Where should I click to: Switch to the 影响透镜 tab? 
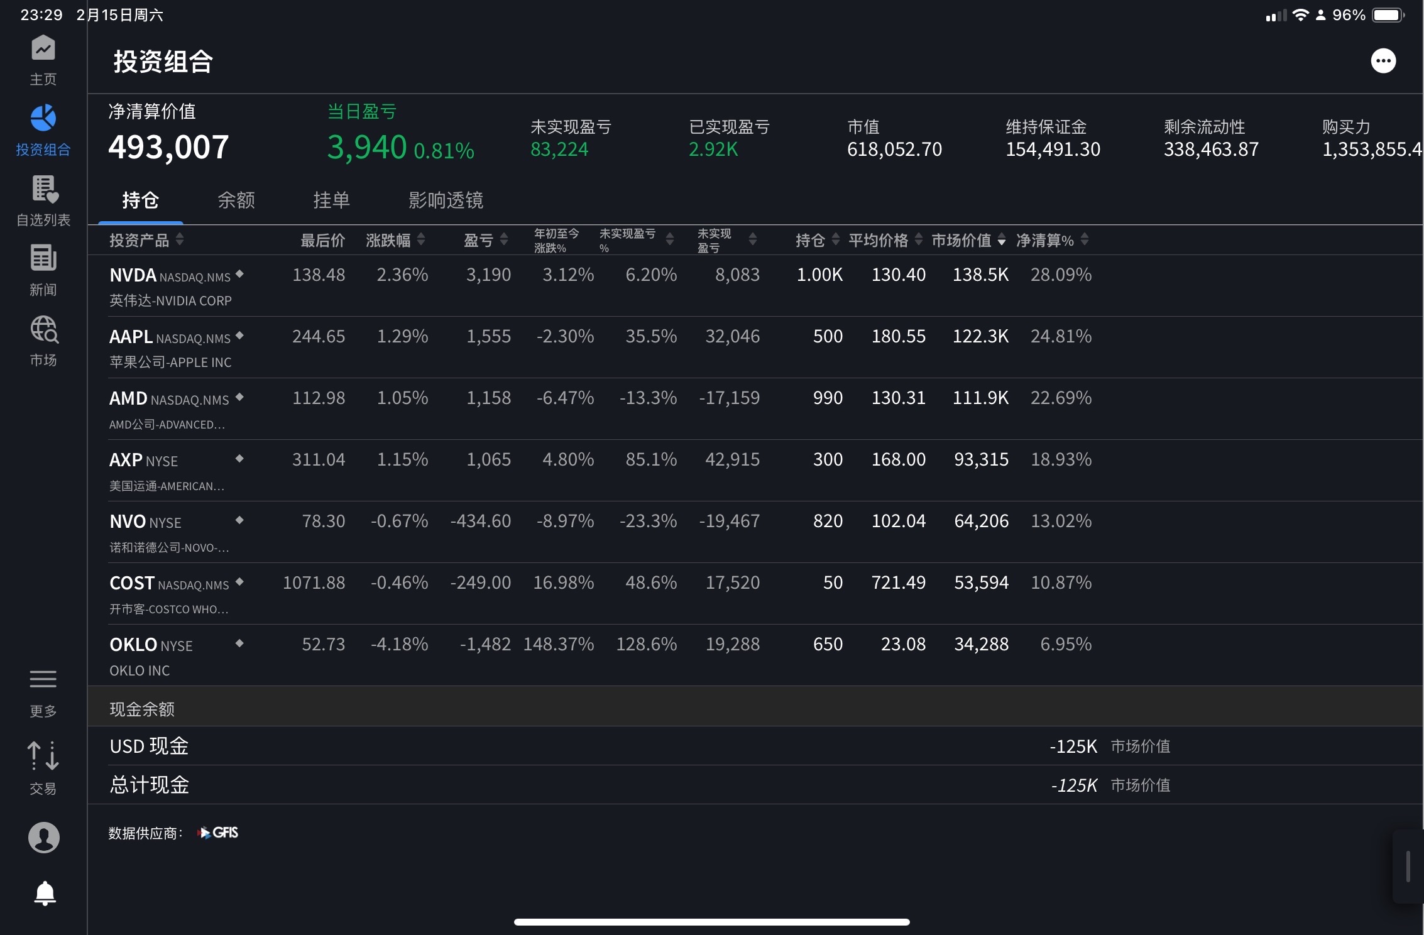[445, 200]
